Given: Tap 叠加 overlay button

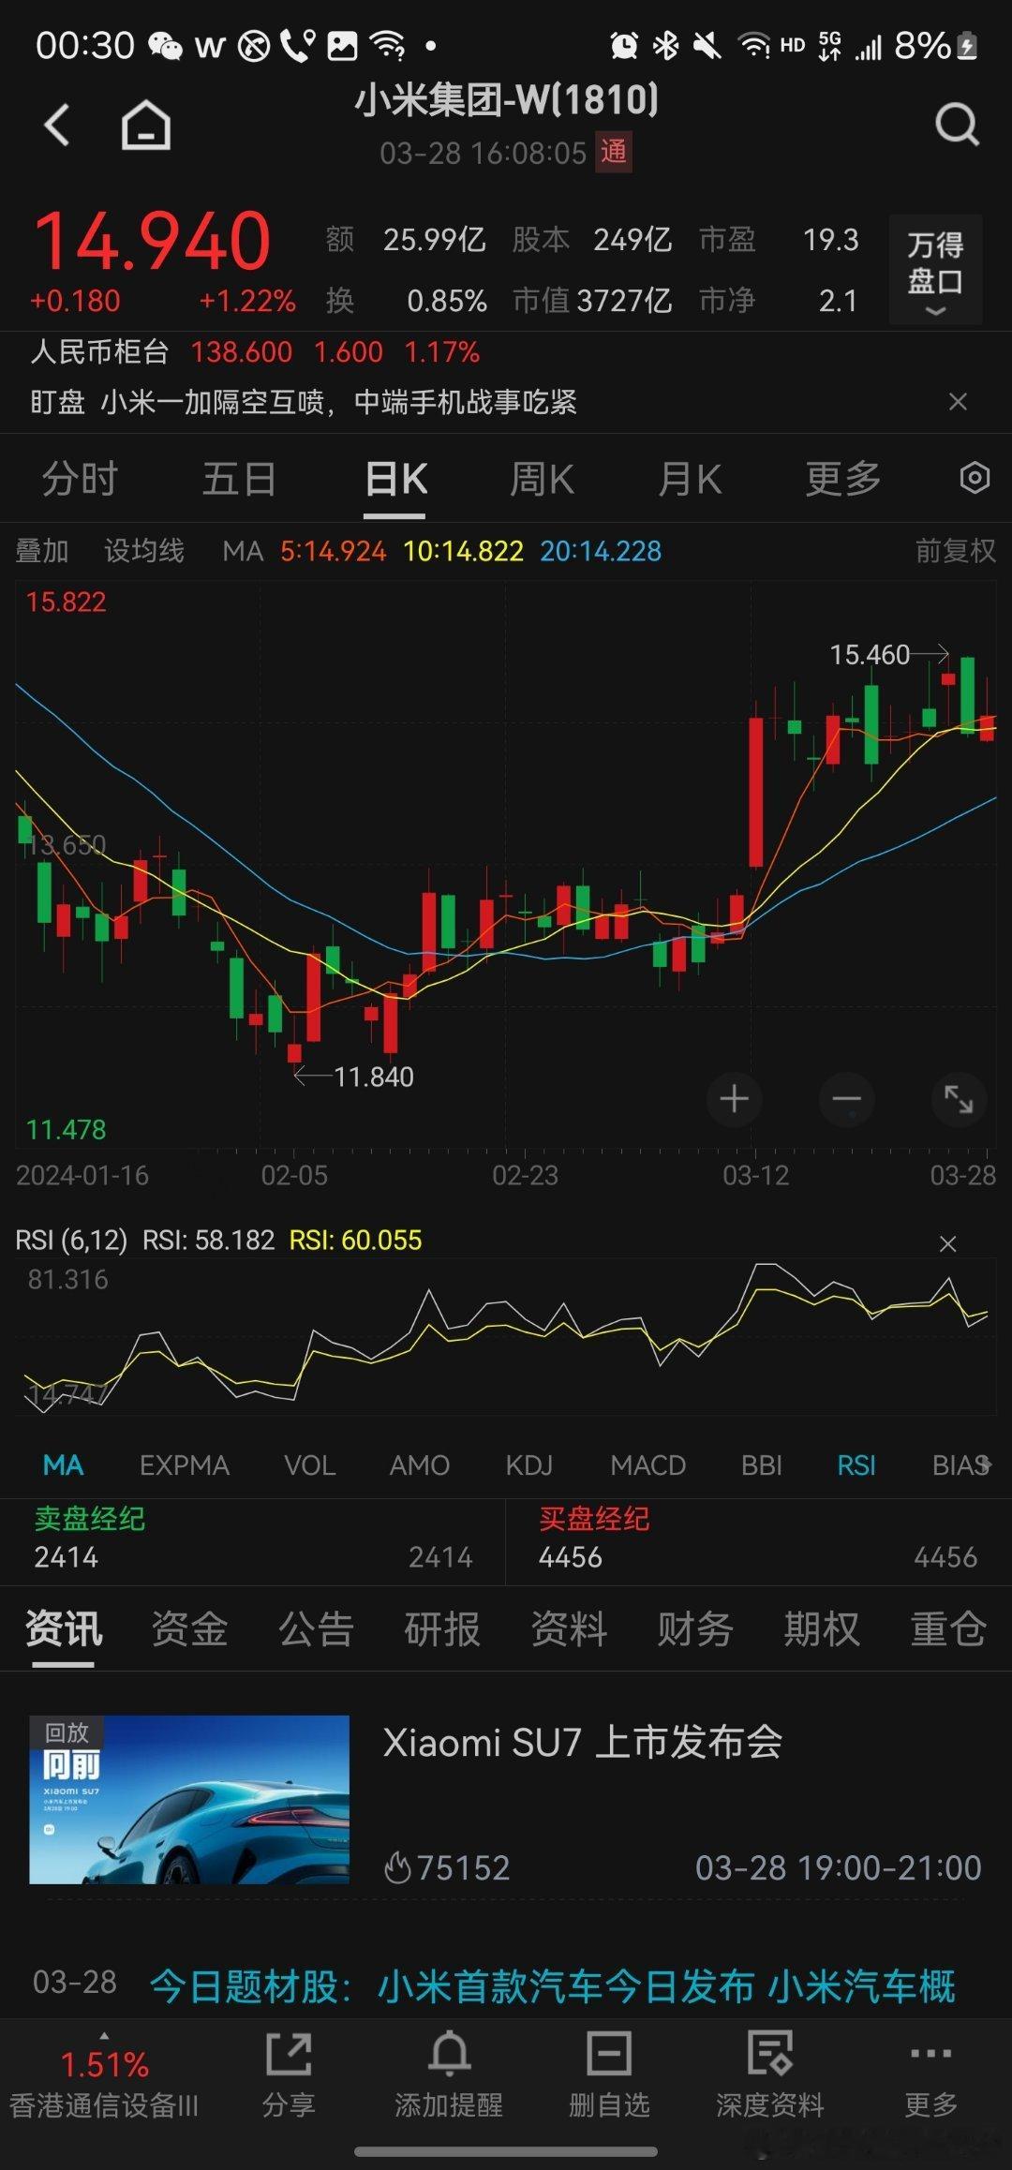Looking at the screenshot, I should click(x=42, y=551).
